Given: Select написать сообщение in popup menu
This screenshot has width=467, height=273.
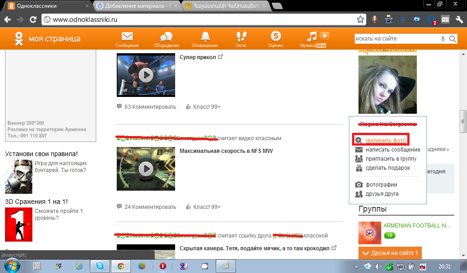Looking at the screenshot, I should point(393,149).
